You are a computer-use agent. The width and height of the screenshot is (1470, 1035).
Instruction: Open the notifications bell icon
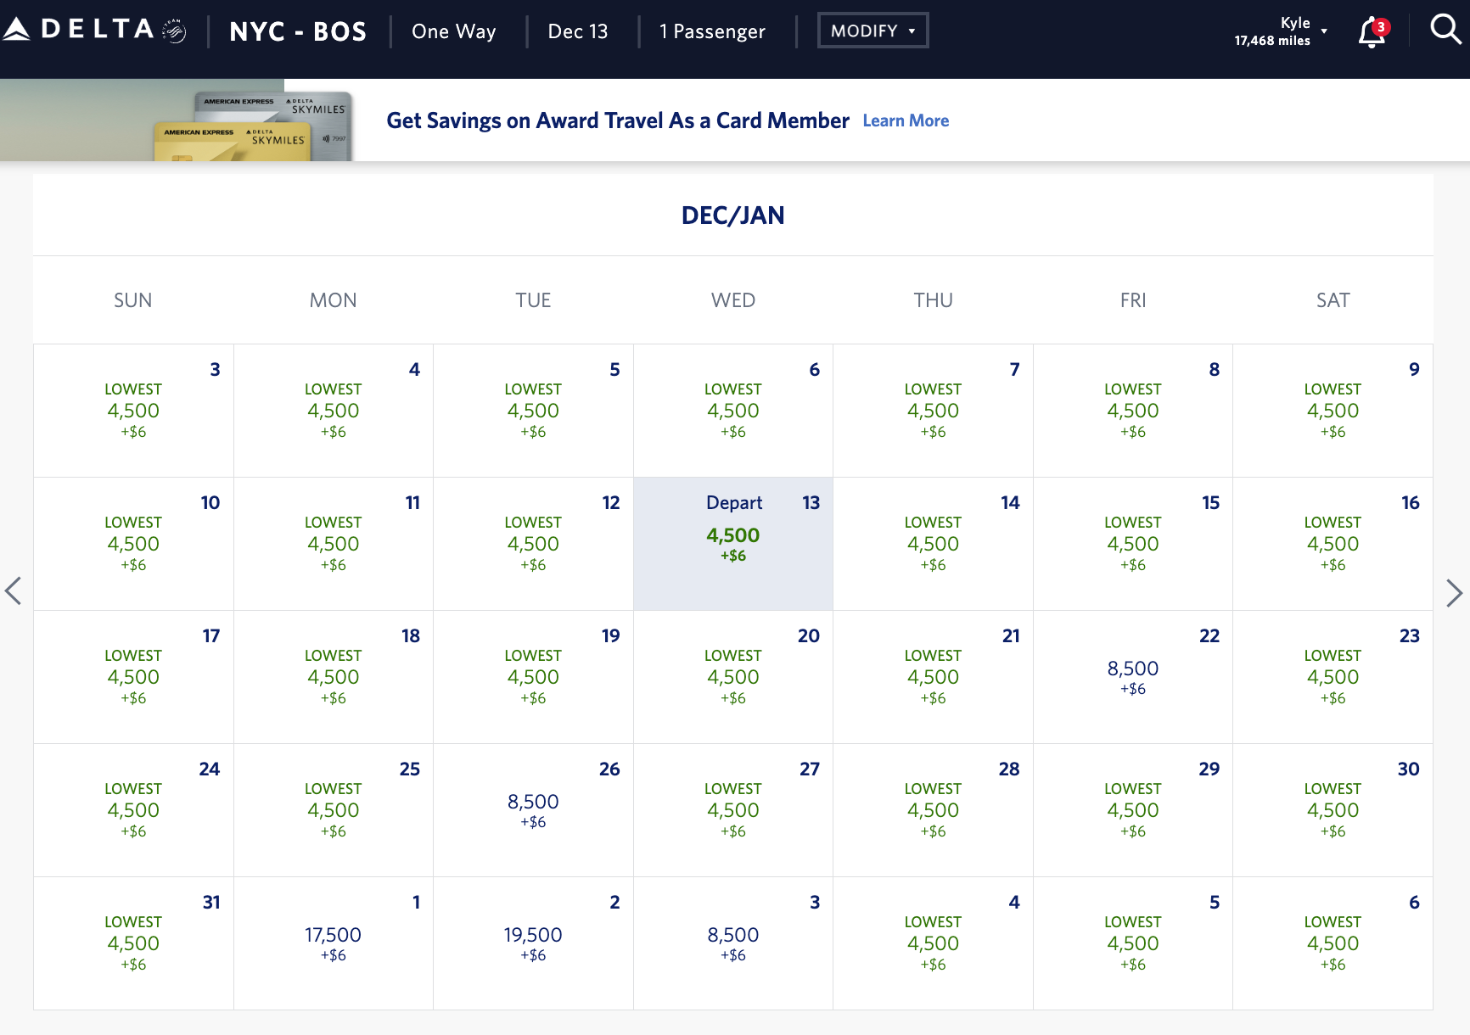[x=1369, y=32]
